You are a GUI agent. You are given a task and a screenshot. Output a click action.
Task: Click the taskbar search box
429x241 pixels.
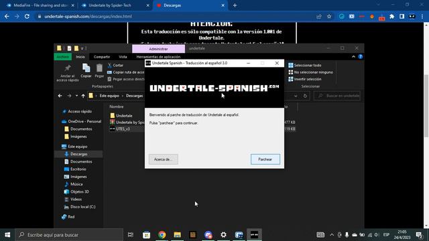click(69, 235)
